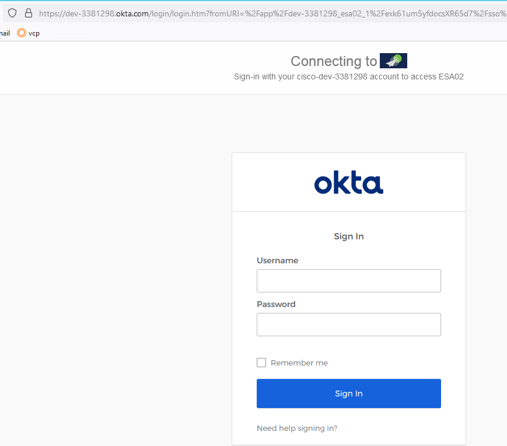This screenshot has height=446, width=507.
Task: Click the Remember me label text
Action: pyautogui.click(x=299, y=363)
